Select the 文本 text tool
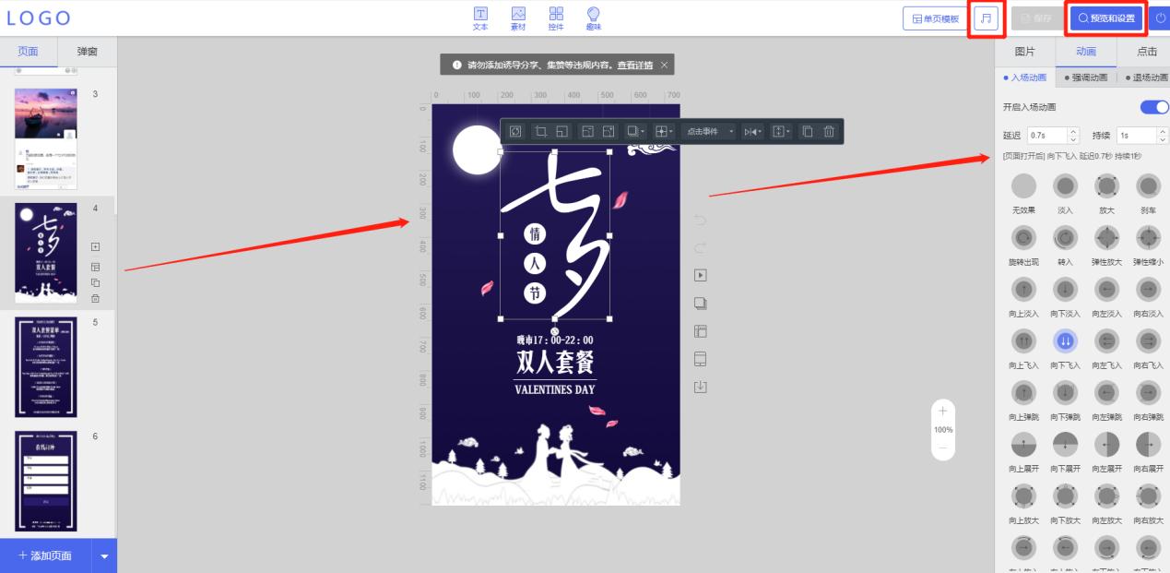 click(480, 17)
